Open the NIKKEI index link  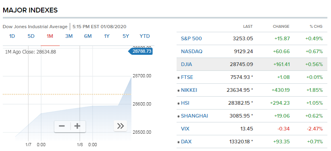coord(189,90)
